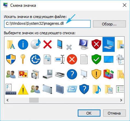Viewport: 130px width, 121px height.
Task: Select the four-color Windows security shield icon
Action: [11, 59]
